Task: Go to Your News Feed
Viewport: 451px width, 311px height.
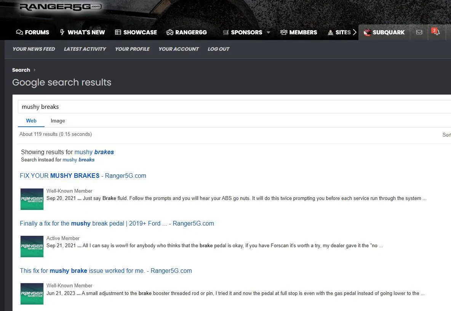Action: coord(34,49)
